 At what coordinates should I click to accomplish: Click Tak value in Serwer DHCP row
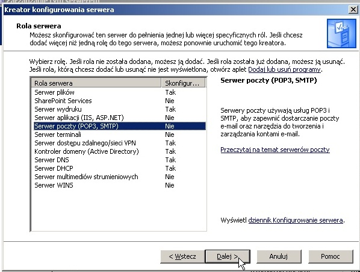[x=170, y=168]
